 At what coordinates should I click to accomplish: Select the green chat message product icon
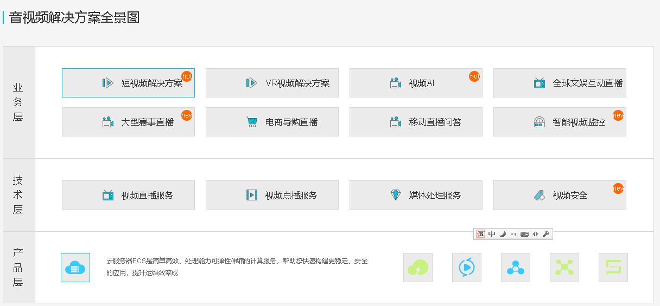(x=613, y=268)
